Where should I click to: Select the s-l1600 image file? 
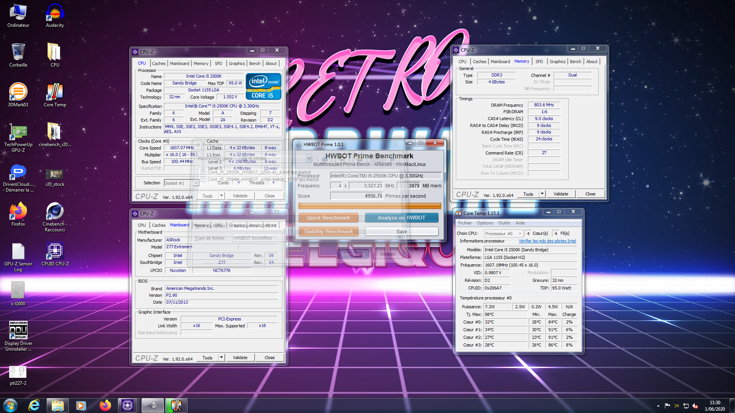(x=18, y=294)
